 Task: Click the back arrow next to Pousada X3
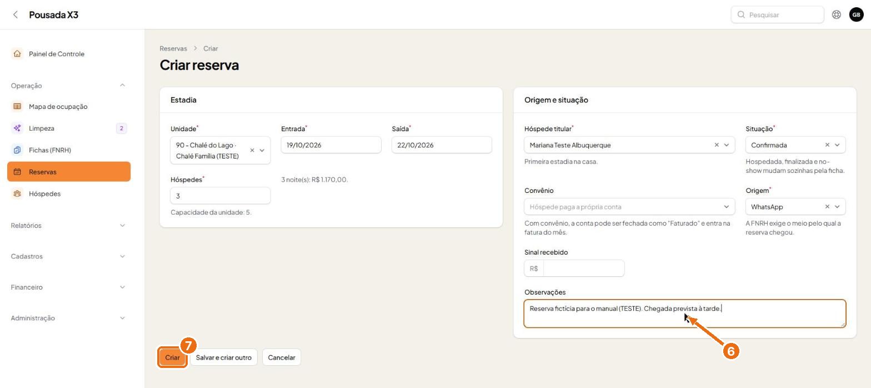pyautogui.click(x=16, y=15)
